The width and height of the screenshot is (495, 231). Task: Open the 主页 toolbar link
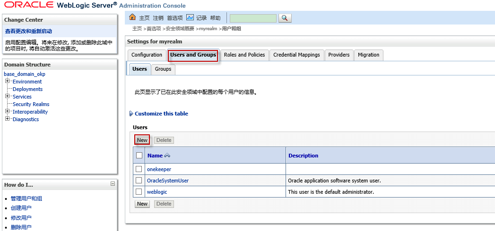[x=145, y=18]
